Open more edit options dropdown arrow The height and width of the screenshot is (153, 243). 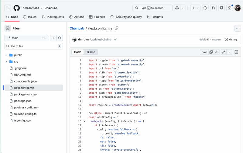pyautogui.click(x=229, y=52)
